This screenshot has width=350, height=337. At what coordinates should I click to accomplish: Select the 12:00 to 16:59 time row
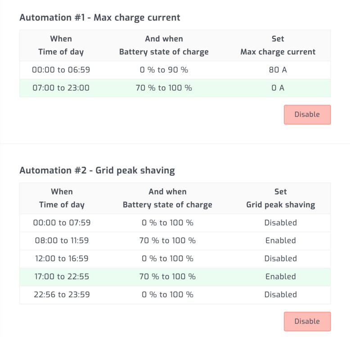[x=62, y=258]
